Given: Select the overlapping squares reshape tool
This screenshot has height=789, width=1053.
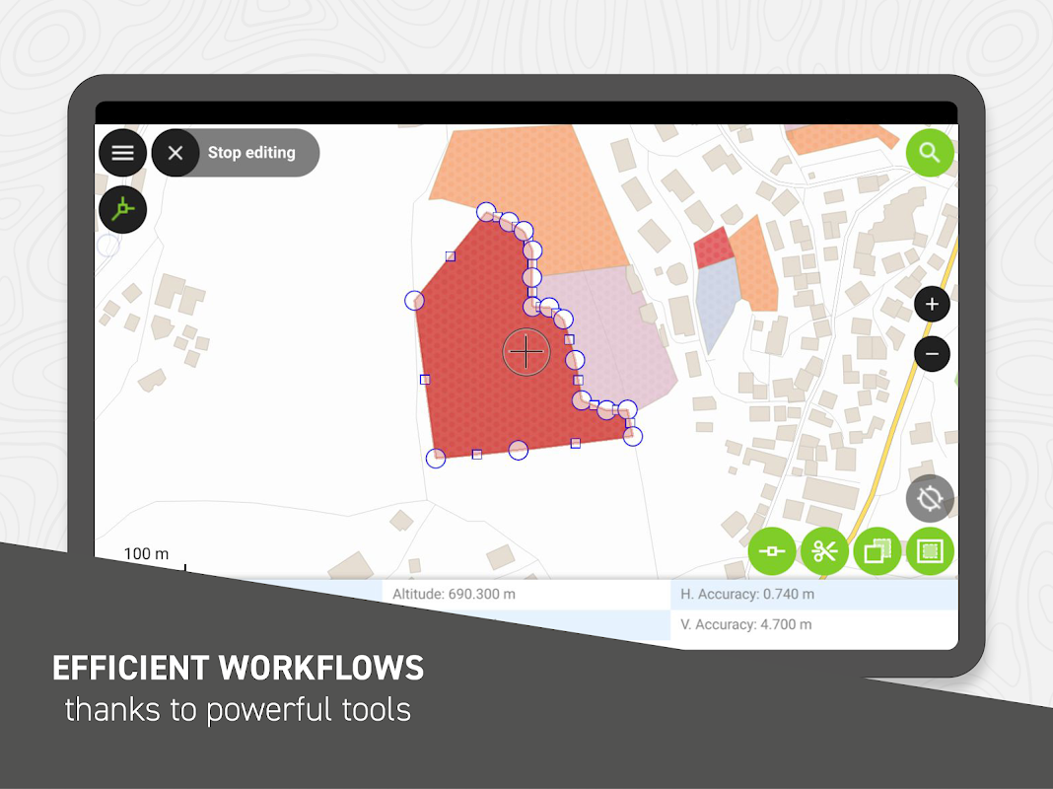Looking at the screenshot, I should click(877, 551).
